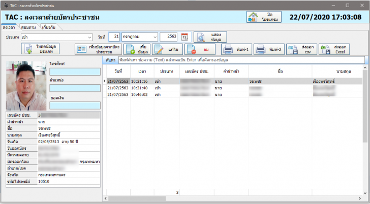
Task: Click the พิมพ์-1 print button
Action: click(x=236, y=49)
